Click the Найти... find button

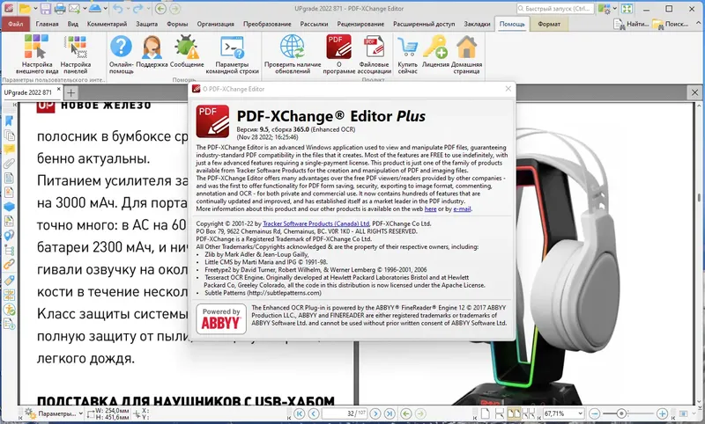click(x=632, y=24)
